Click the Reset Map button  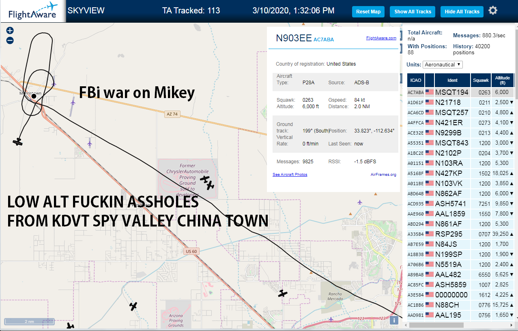(x=368, y=12)
